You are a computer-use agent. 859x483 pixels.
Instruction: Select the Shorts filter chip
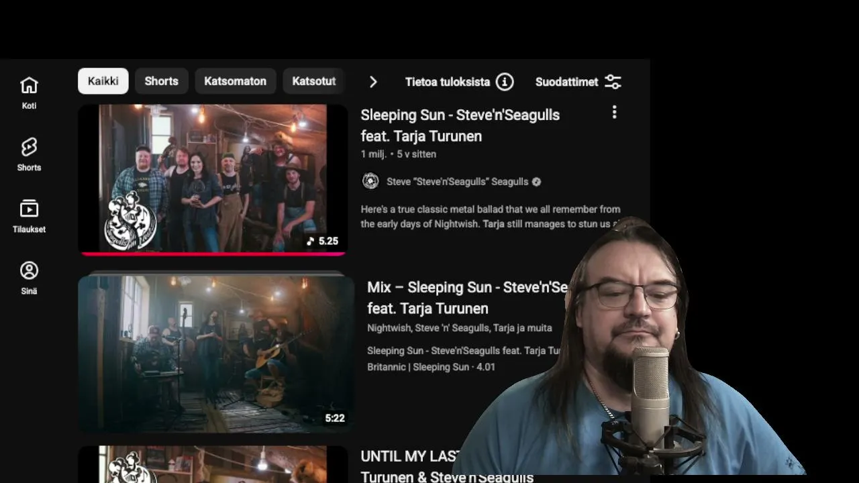(162, 81)
